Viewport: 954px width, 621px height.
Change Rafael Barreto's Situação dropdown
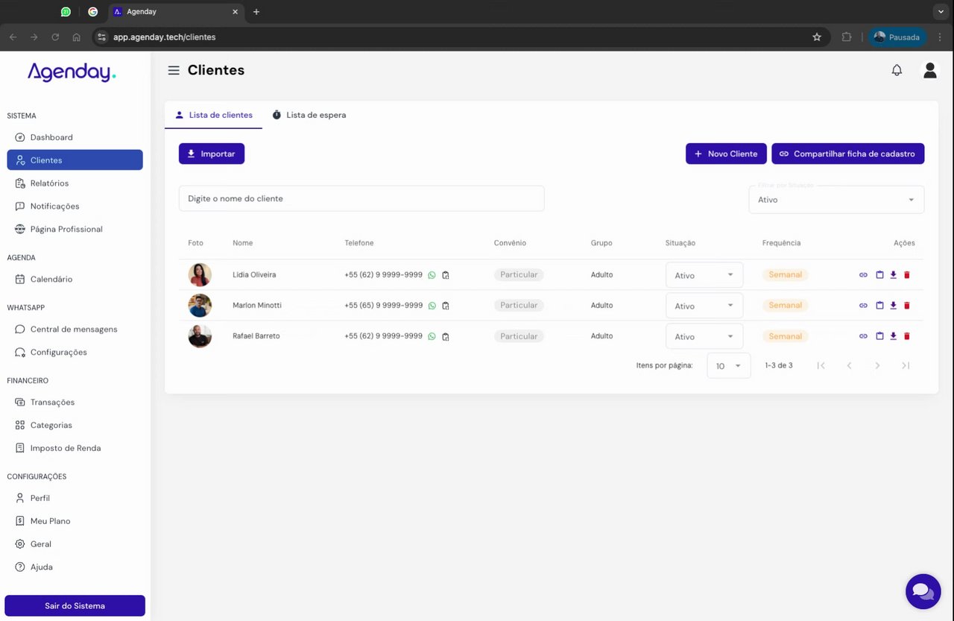pyautogui.click(x=704, y=336)
